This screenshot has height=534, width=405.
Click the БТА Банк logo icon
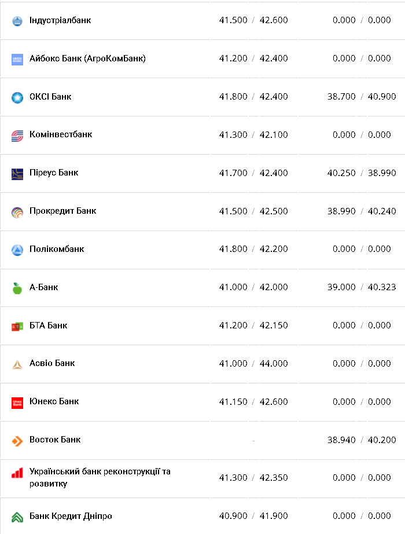click(x=17, y=326)
